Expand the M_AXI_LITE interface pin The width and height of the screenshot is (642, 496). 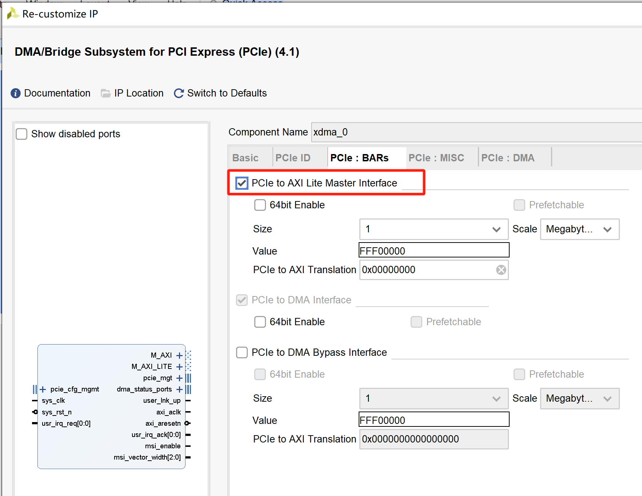click(179, 367)
